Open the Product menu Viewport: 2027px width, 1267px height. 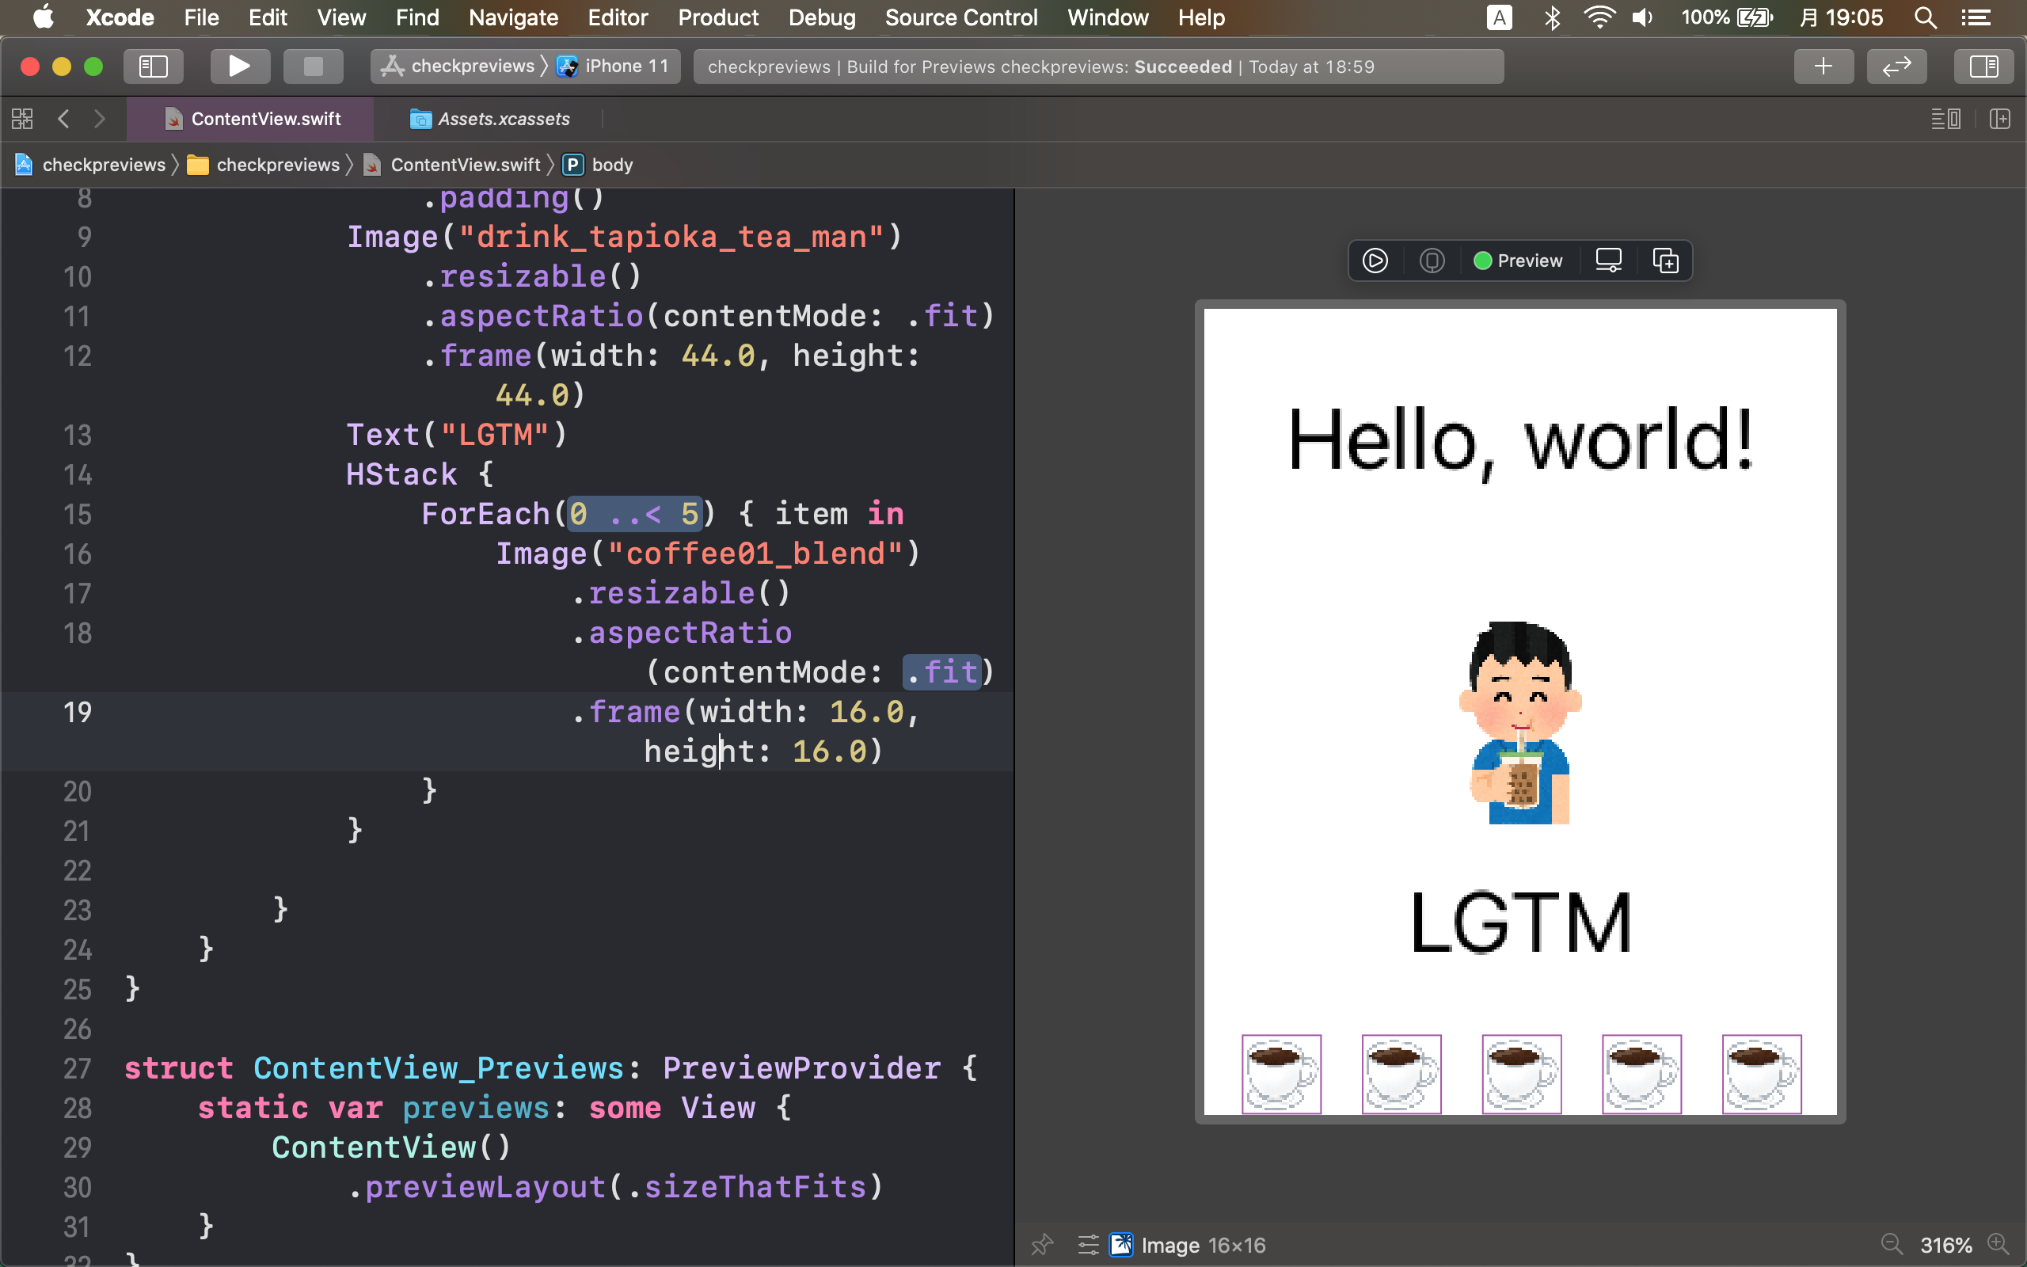[717, 17]
